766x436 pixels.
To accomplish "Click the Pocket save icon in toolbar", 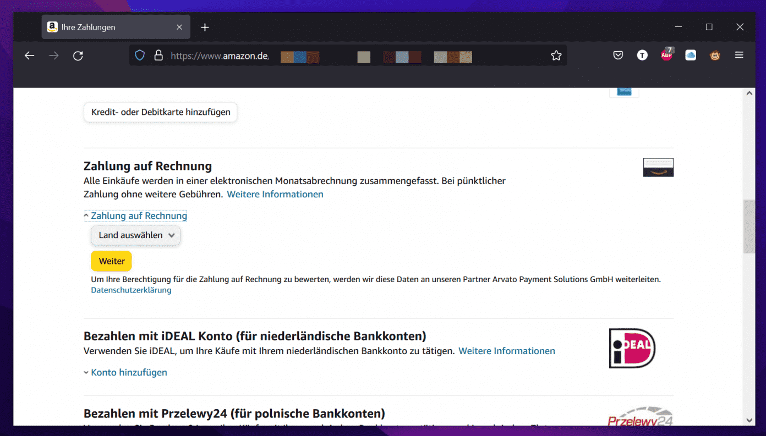I will (x=618, y=56).
